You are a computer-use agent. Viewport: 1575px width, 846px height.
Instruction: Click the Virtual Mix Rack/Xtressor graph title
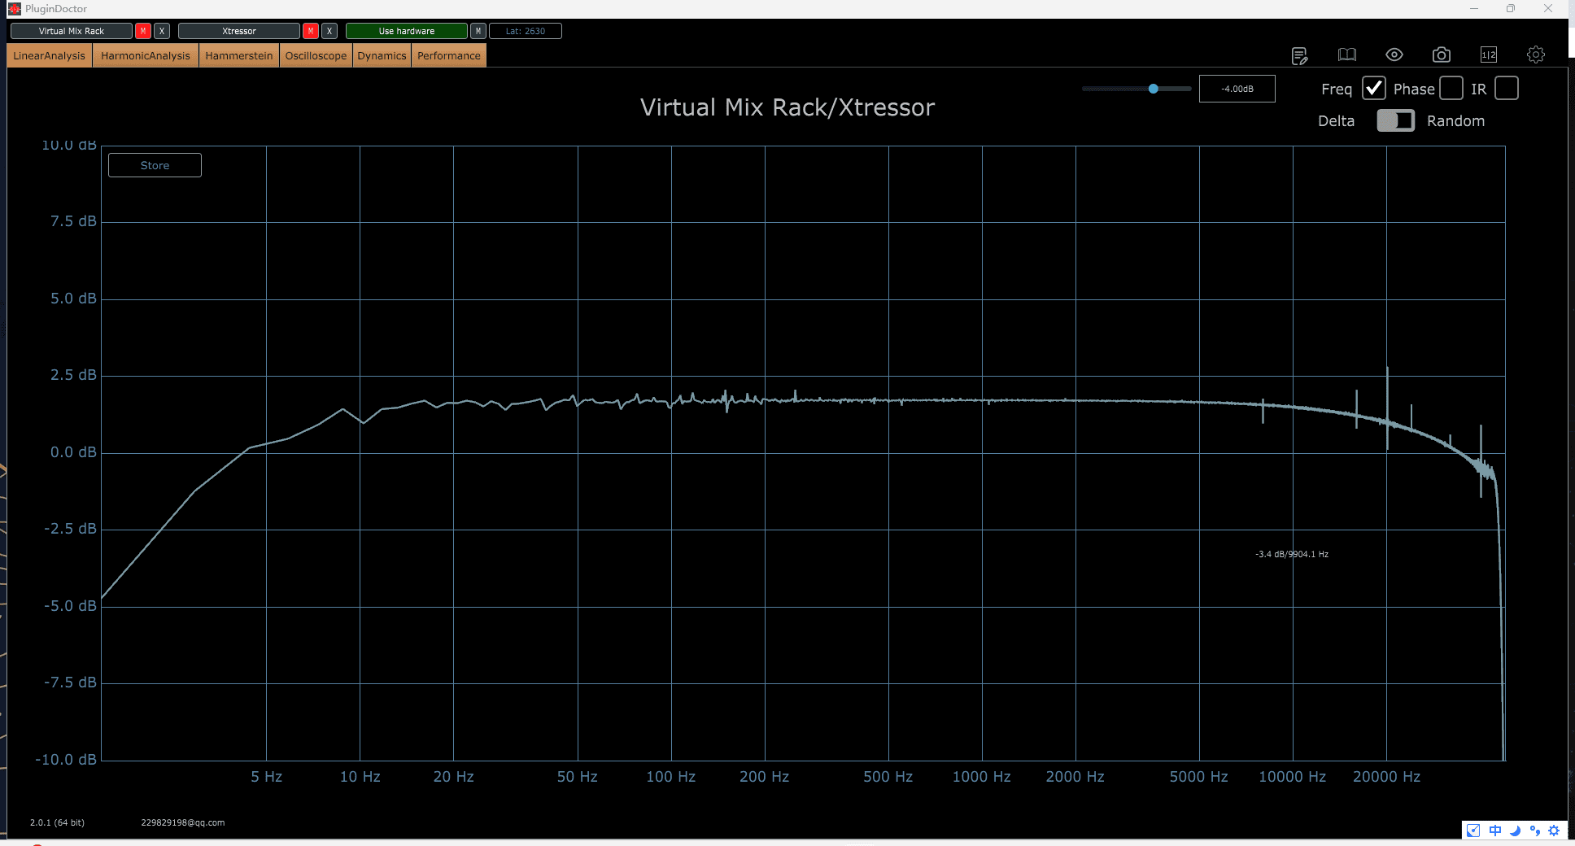[x=787, y=107]
